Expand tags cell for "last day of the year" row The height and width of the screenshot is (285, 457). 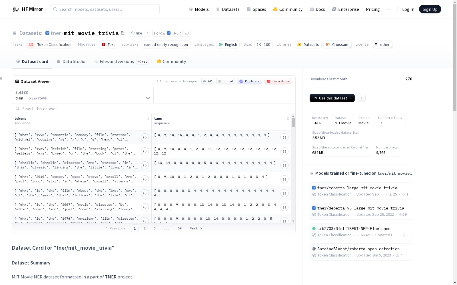[284, 193]
